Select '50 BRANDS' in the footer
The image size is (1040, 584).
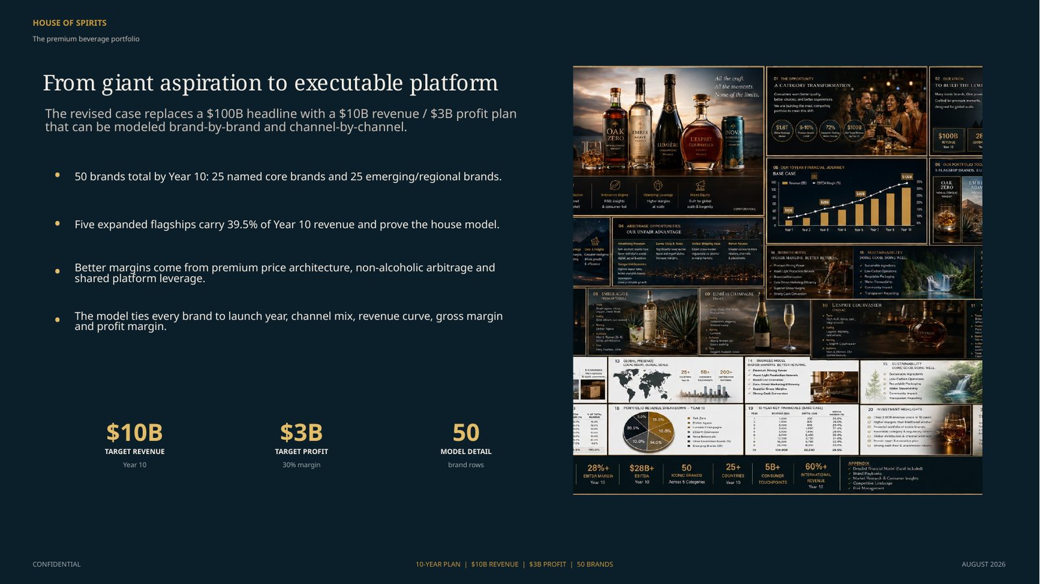pos(595,565)
